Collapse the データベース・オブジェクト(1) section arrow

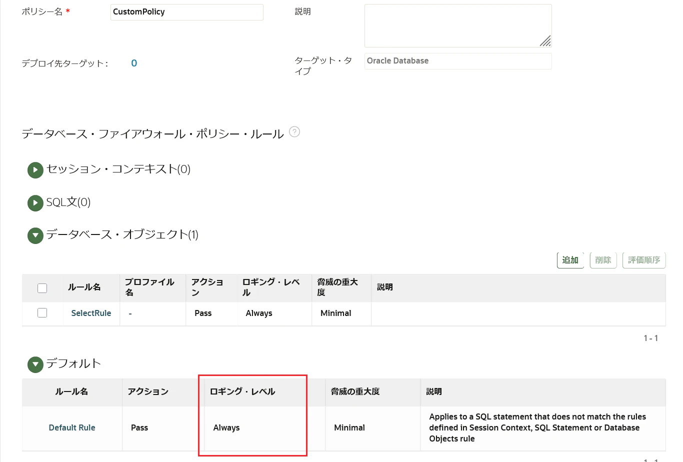coord(35,235)
